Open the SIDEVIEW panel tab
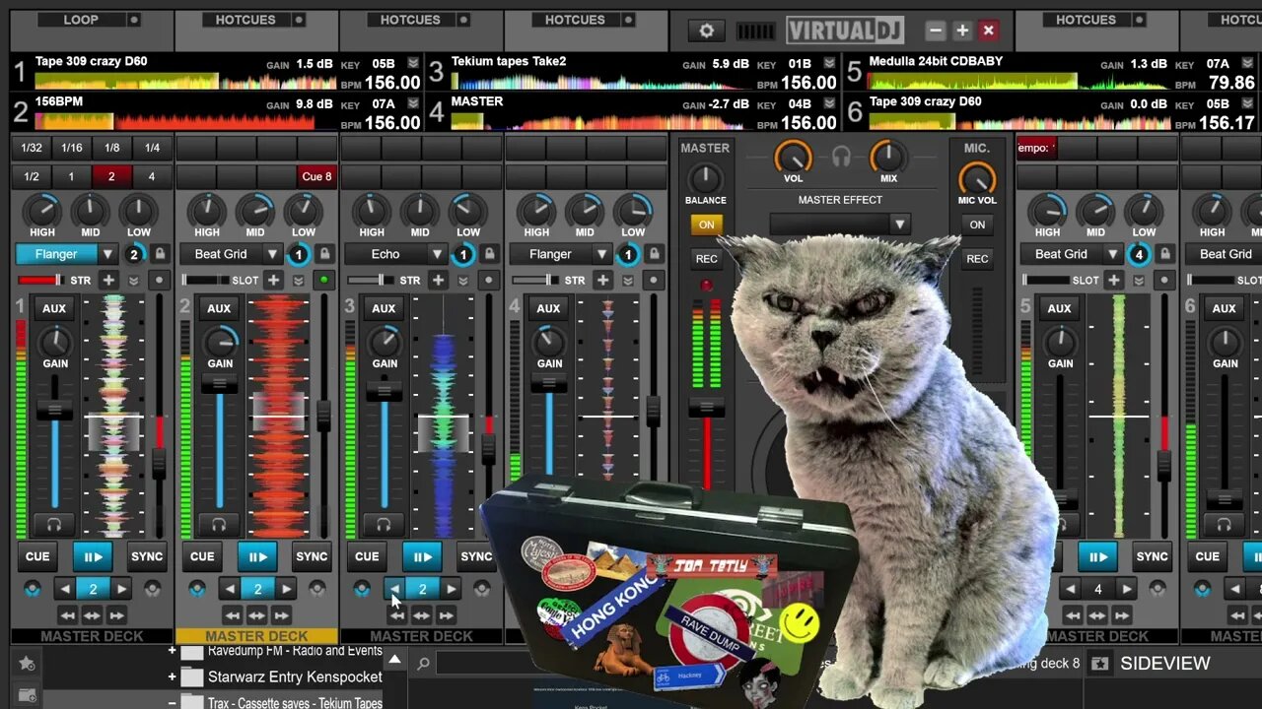This screenshot has height=709, width=1262. click(1165, 664)
